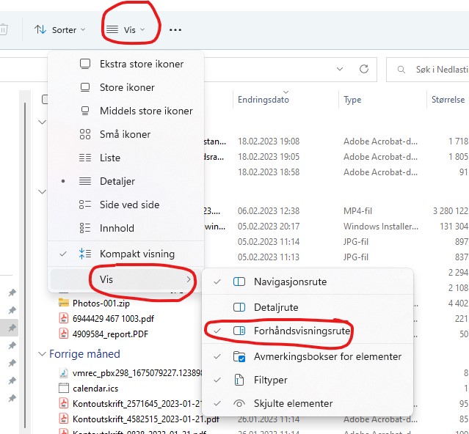Select Små ikoner view
Image resolution: width=469 pixels, height=434 pixels.
(125, 134)
